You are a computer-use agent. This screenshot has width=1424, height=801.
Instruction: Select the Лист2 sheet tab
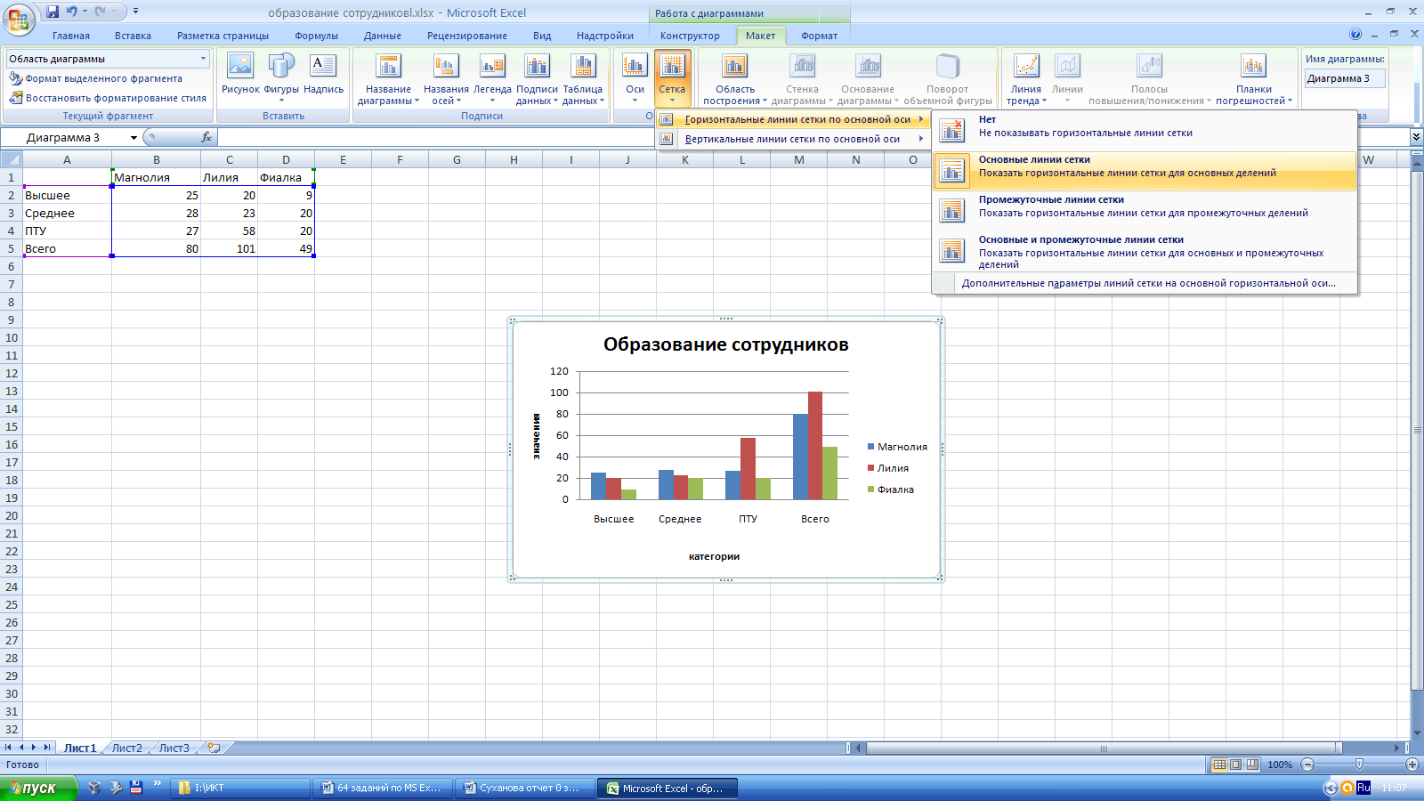pos(127,748)
